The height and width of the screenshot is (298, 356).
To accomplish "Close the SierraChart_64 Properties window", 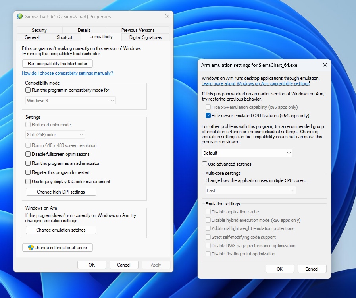I will pyautogui.click(x=167, y=16).
